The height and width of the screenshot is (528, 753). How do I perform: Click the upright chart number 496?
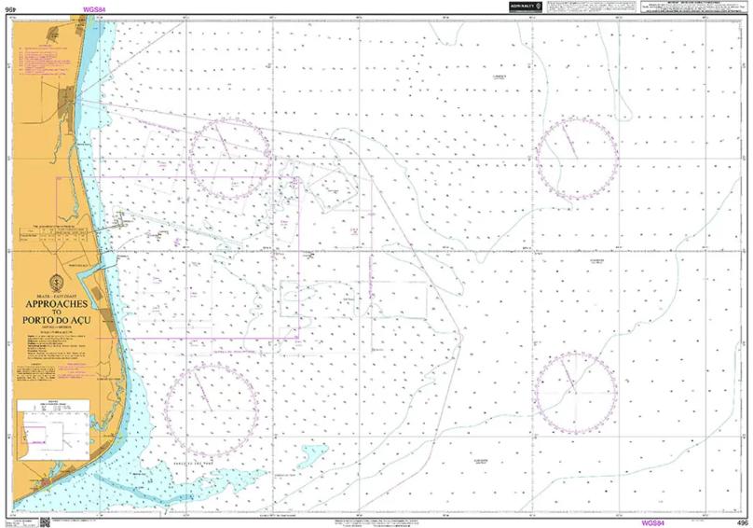[x=742, y=523]
